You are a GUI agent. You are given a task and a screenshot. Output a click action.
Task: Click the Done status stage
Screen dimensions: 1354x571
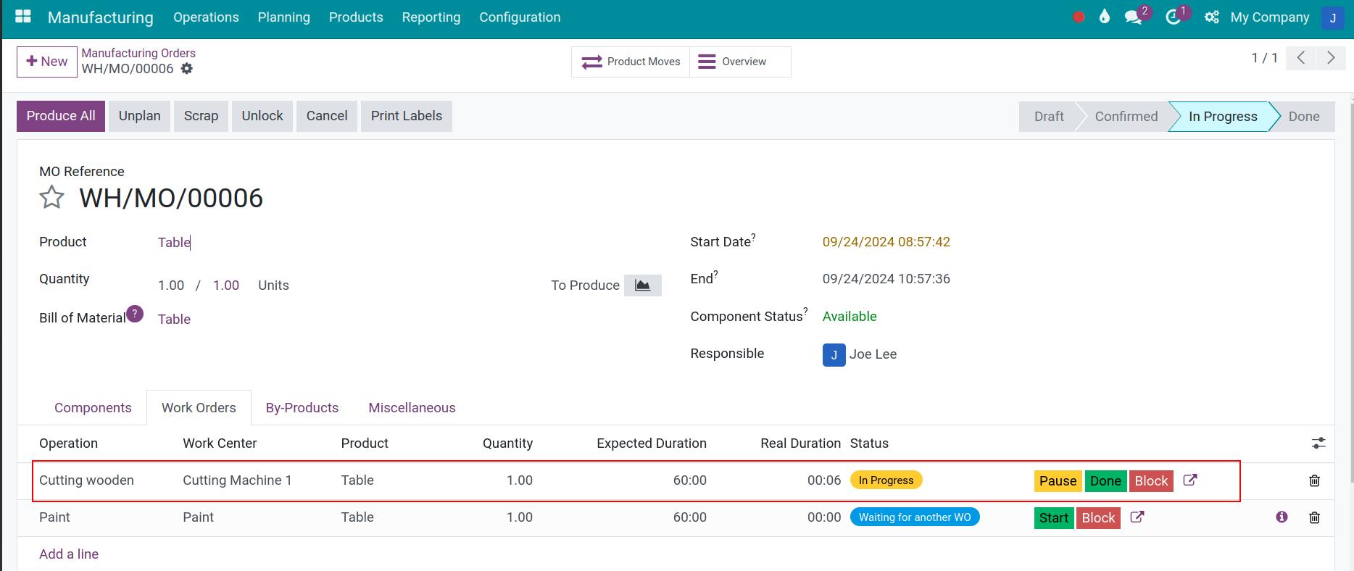pyautogui.click(x=1304, y=116)
